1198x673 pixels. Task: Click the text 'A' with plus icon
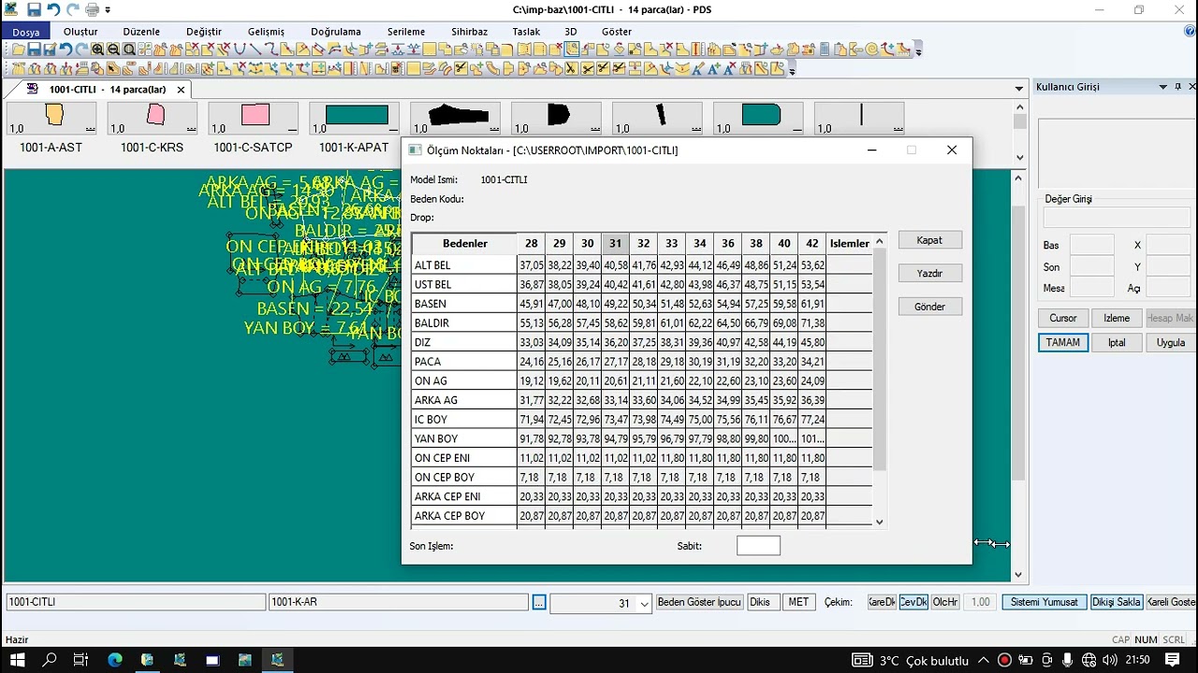tap(713, 68)
